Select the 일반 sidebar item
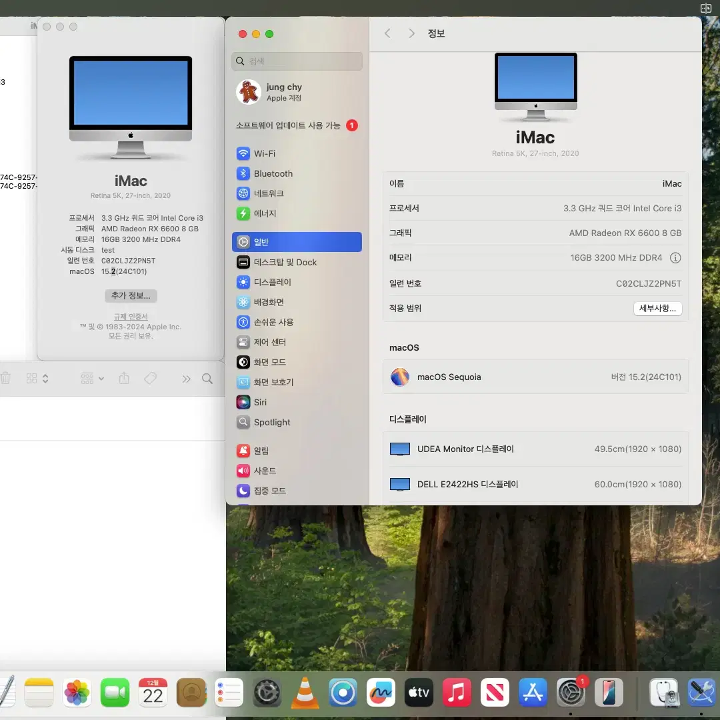This screenshot has height=720, width=720. (297, 242)
